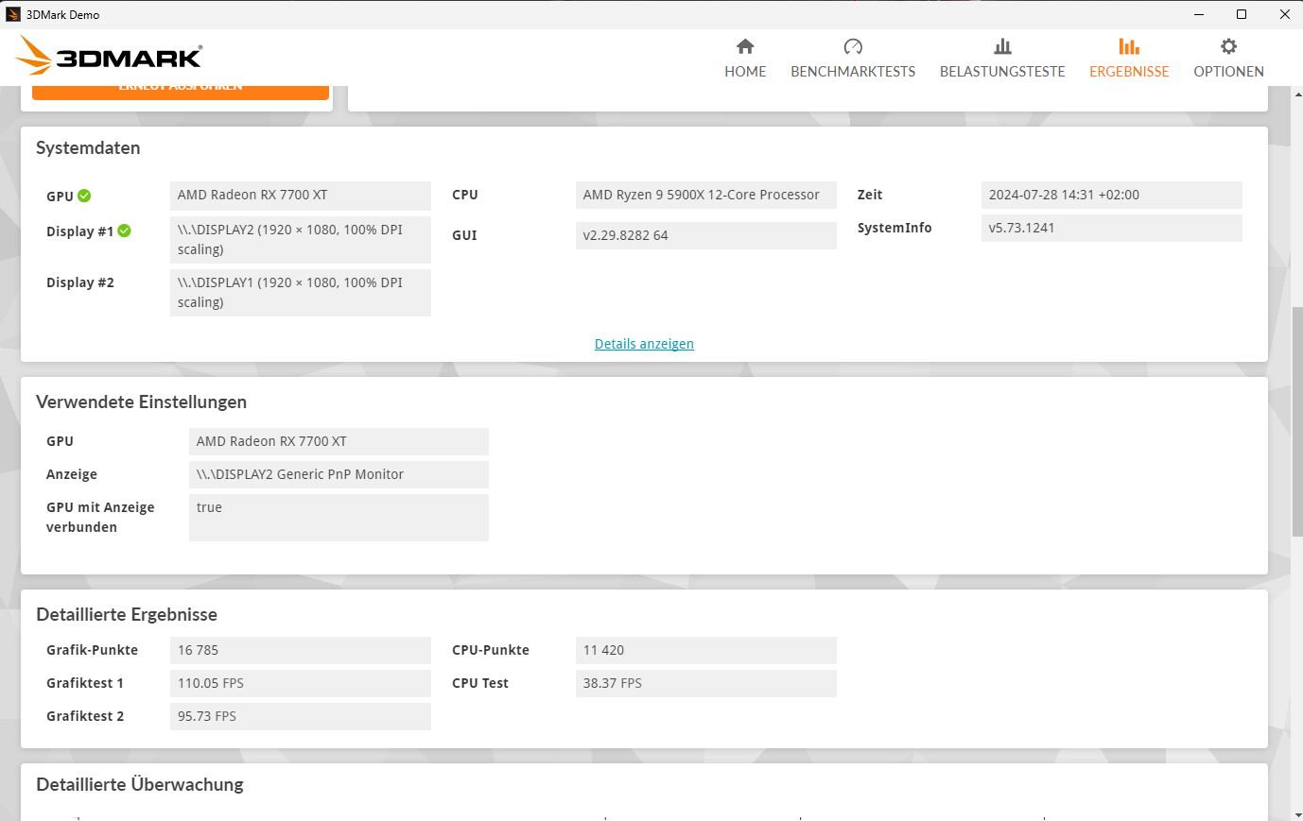Click the 'true' value for GPU mit Anzeige
Screen dimensions: 1303x821
(339, 518)
